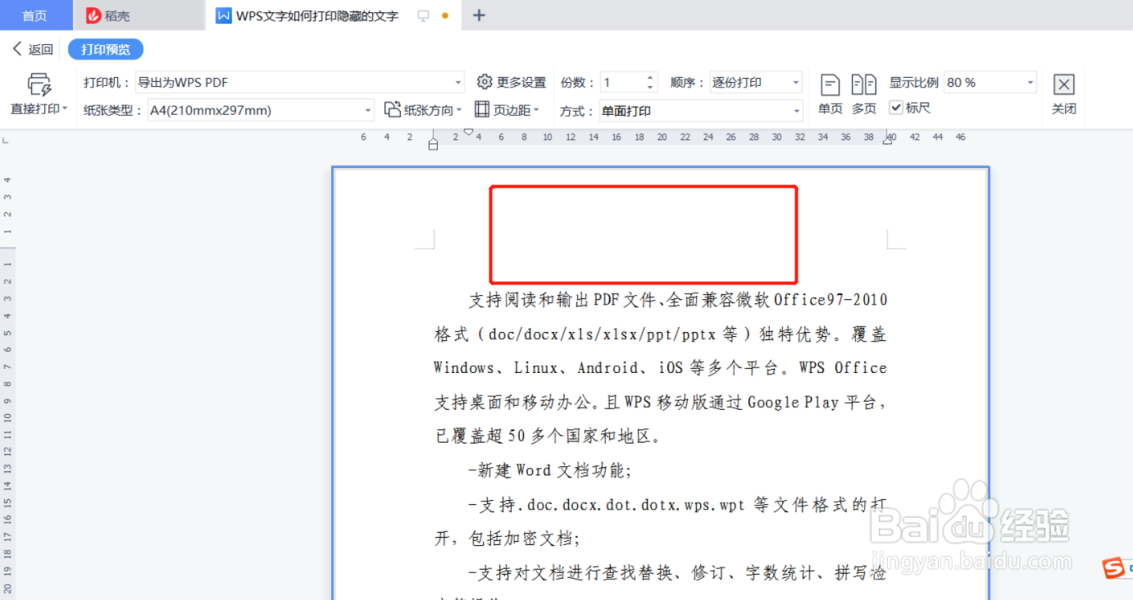Click the Sogou input method icon
This screenshot has width=1133, height=600.
(1113, 568)
